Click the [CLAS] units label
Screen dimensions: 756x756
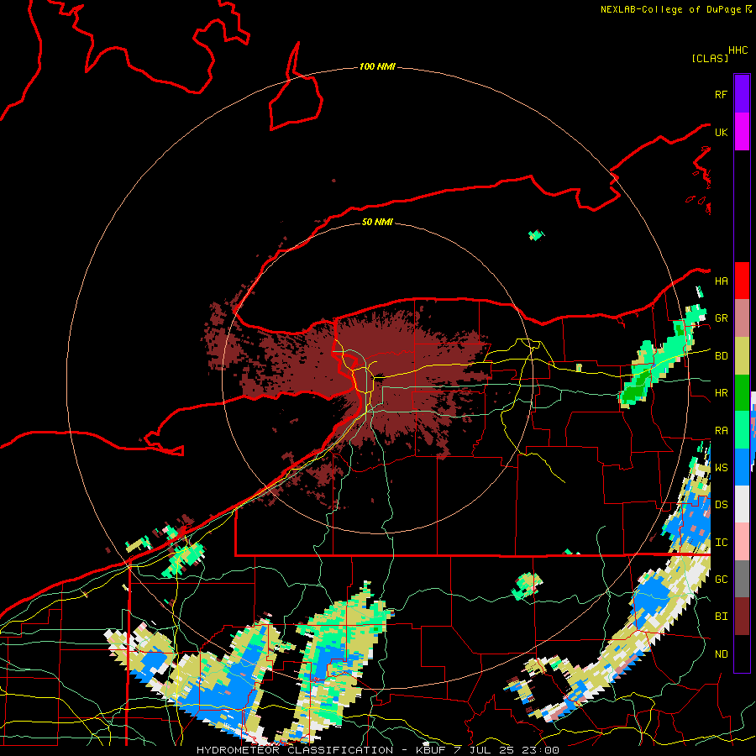tap(710, 58)
